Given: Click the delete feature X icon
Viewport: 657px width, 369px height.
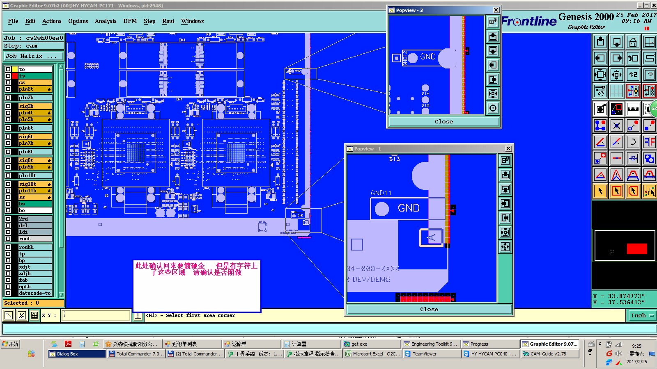Looking at the screenshot, I should pyautogui.click(x=617, y=125).
